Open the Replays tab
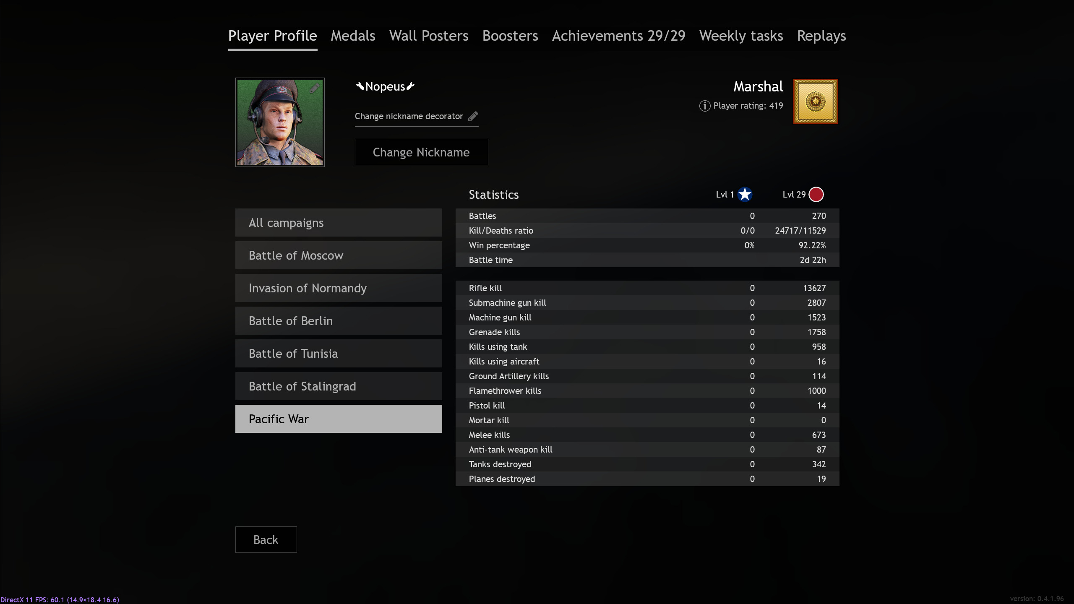 821,36
